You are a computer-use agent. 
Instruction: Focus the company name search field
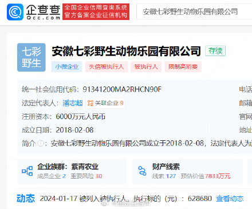194,11
